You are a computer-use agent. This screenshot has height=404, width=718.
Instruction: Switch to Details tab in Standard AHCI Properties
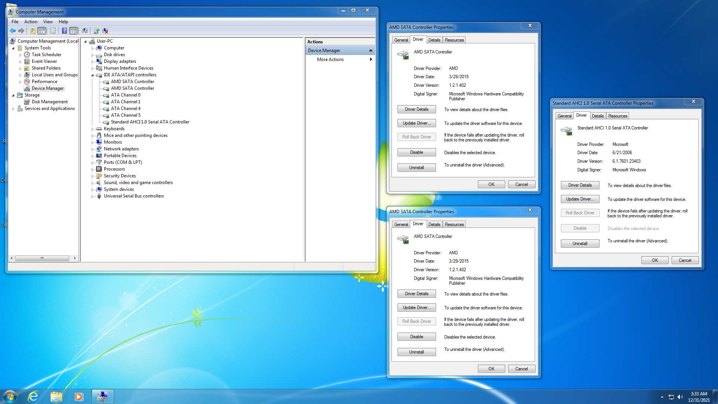(598, 116)
